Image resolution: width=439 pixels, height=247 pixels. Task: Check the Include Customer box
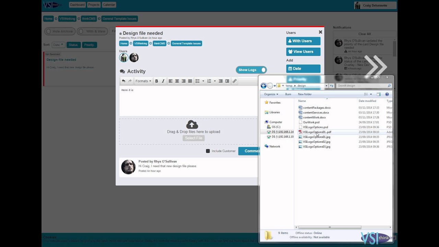tap(208, 151)
